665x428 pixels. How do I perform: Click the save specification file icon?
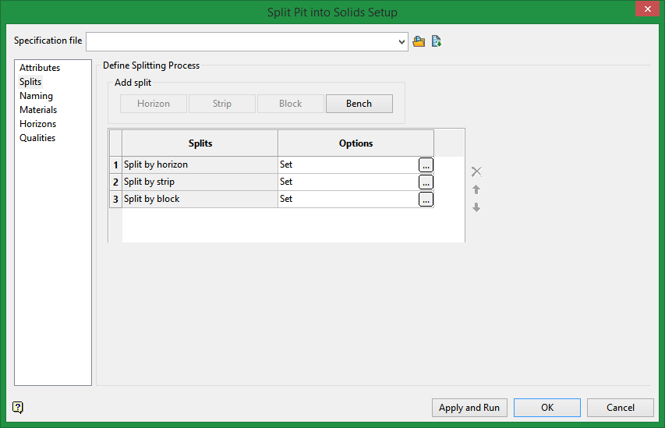tap(437, 41)
